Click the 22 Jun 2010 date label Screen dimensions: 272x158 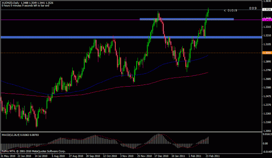click(x=24, y=156)
